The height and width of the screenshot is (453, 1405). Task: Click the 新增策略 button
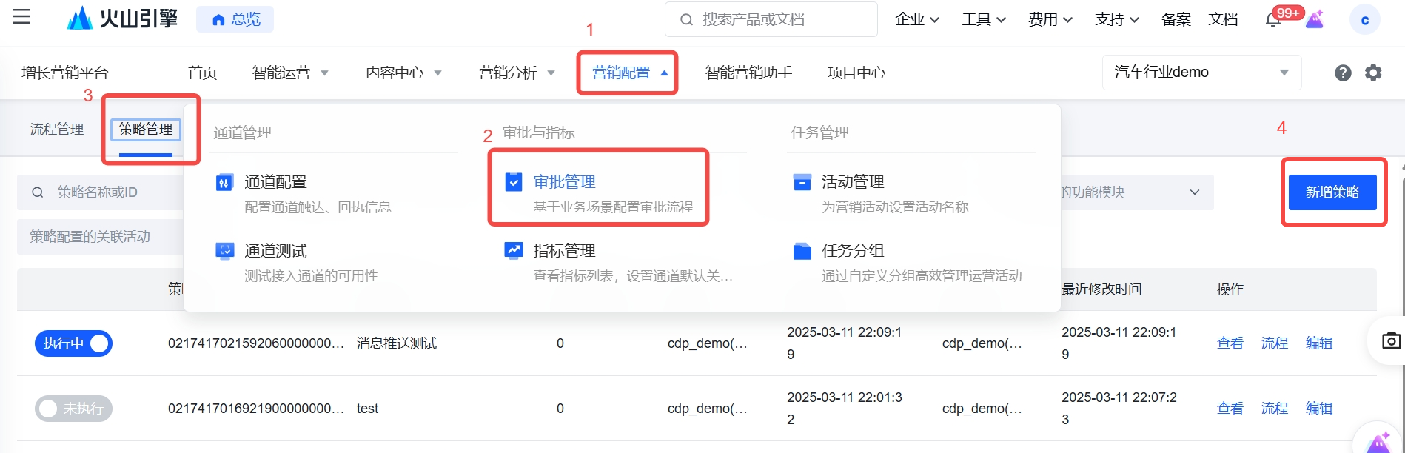1332,192
